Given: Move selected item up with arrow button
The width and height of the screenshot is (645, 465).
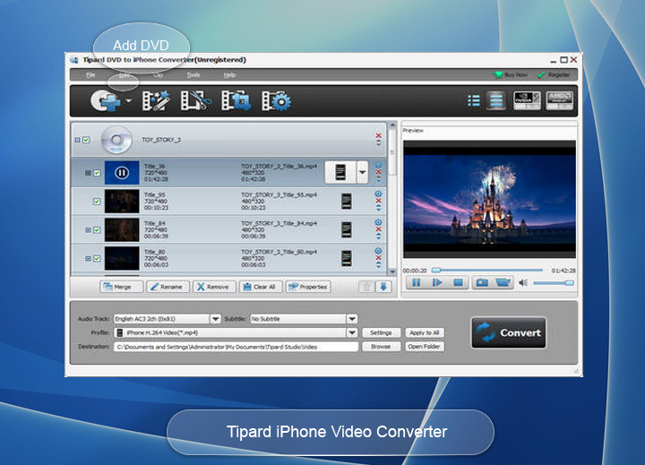Looking at the screenshot, I should (x=366, y=287).
